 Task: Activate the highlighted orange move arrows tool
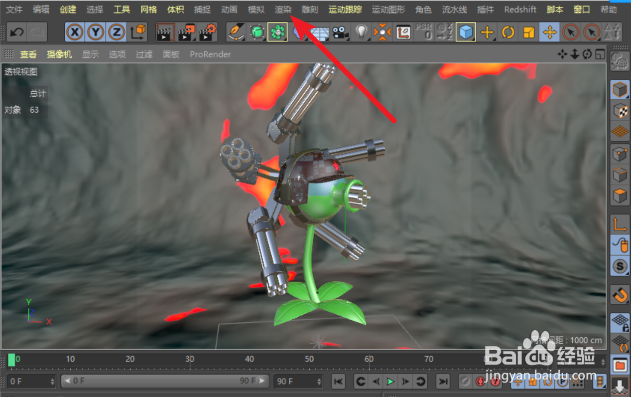(x=549, y=32)
